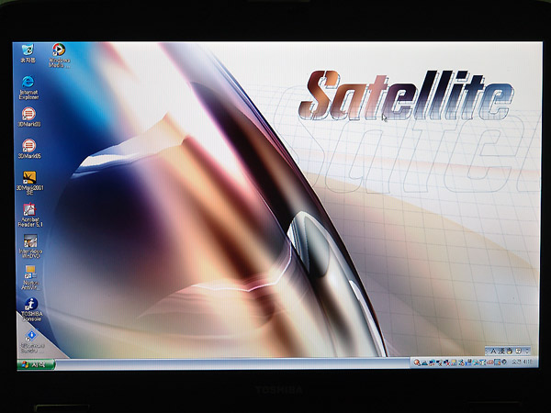Image resolution: width=551 pixels, height=413 pixels.
Task: Open the Recycle Bin desktop icon
Action: [28, 53]
